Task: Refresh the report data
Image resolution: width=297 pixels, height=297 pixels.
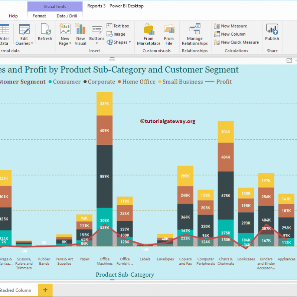Action: (x=45, y=33)
